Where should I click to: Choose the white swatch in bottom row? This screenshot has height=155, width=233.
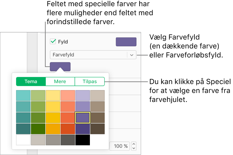tap(23, 140)
